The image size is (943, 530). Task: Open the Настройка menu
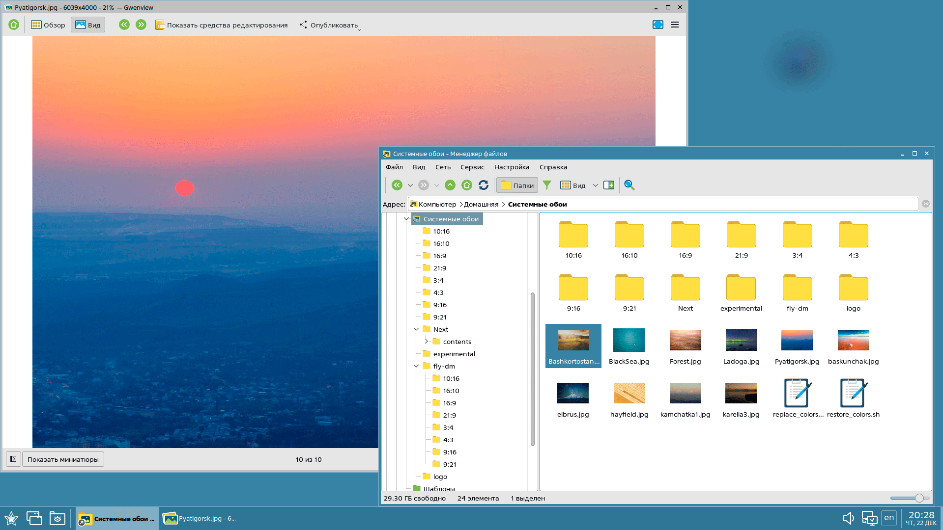512,167
